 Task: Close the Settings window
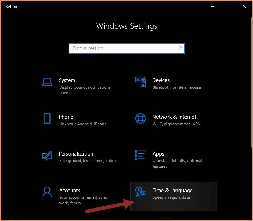(x=244, y=7)
